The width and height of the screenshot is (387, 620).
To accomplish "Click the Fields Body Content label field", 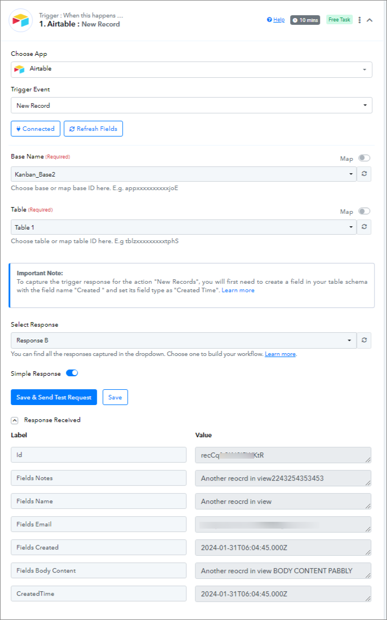I will (99, 570).
